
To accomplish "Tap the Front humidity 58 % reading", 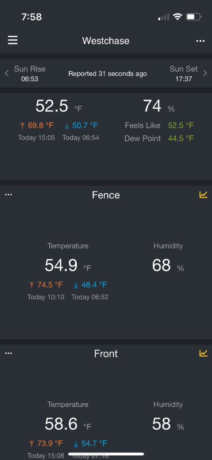I will [x=168, y=424].
